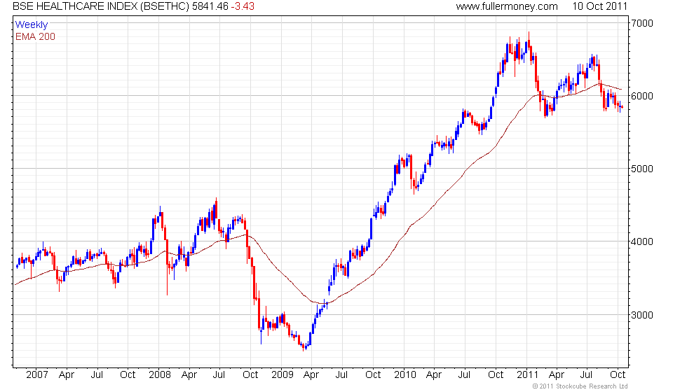Click the 2011 year marker

pyautogui.click(x=526, y=374)
